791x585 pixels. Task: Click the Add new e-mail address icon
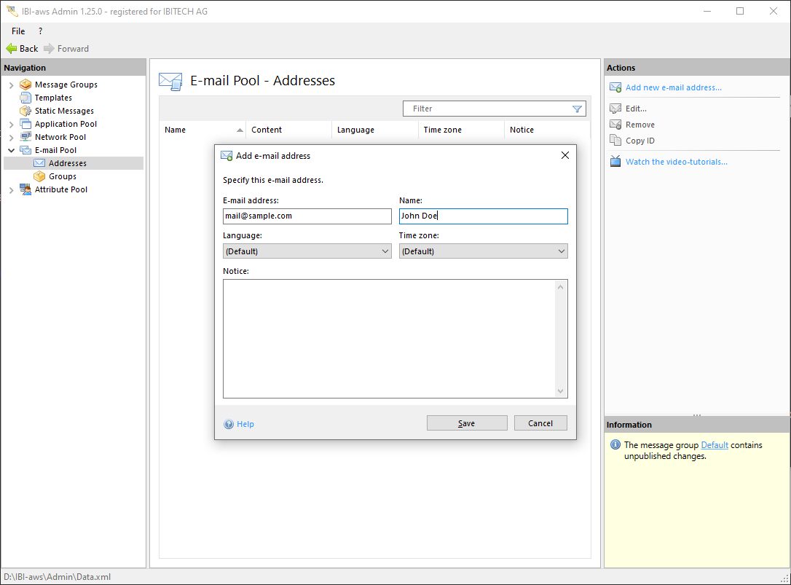[615, 87]
